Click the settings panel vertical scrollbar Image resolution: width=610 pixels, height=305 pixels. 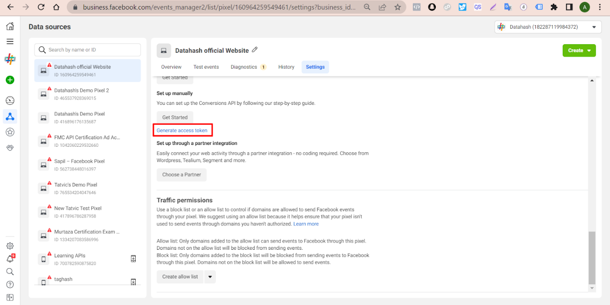592,258
